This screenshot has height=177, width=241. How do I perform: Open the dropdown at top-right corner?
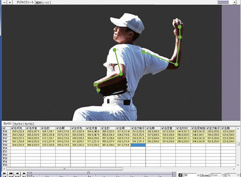point(234,2)
